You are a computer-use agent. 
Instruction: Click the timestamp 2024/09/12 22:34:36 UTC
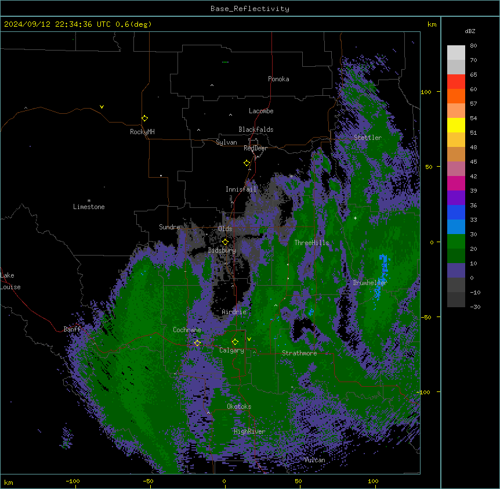(x=57, y=24)
